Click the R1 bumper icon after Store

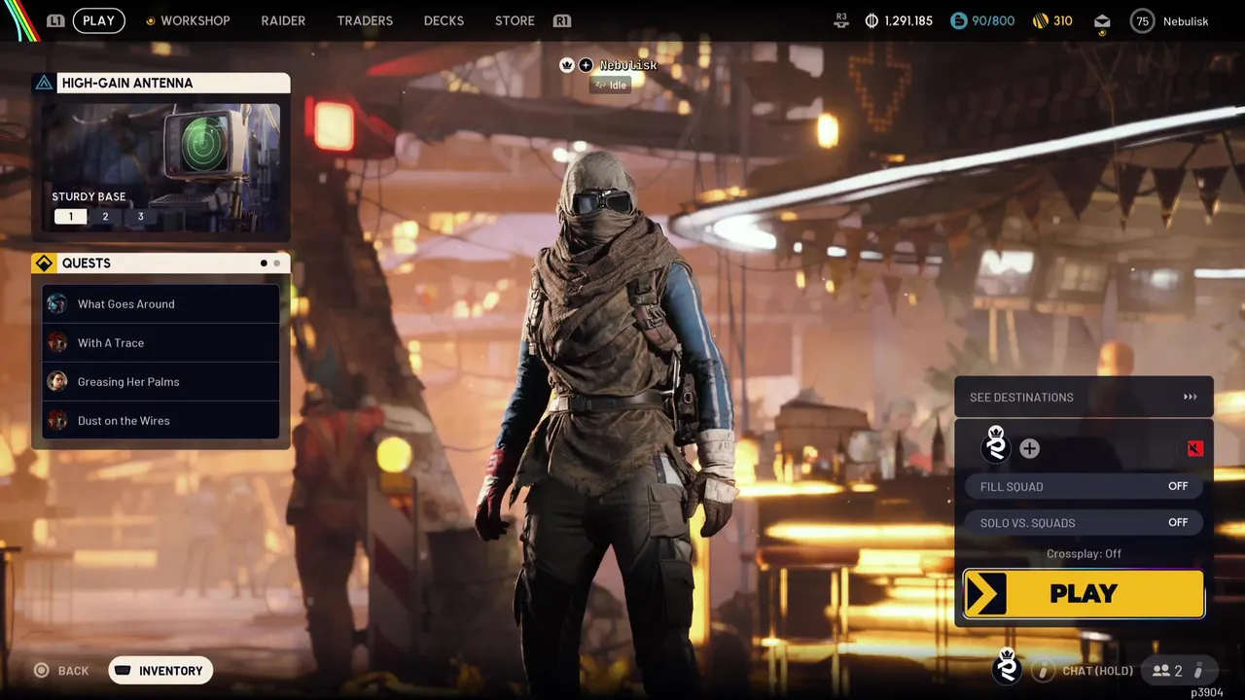[561, 20]
